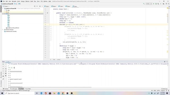Image resolution: width=170 pixels, height=95 pixels.
Task: Click Run with Coverage icon
Action: tap(158, 4)
